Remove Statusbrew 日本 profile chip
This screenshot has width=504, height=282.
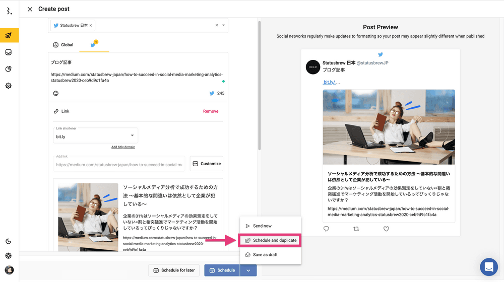click(x=91, y=25)
